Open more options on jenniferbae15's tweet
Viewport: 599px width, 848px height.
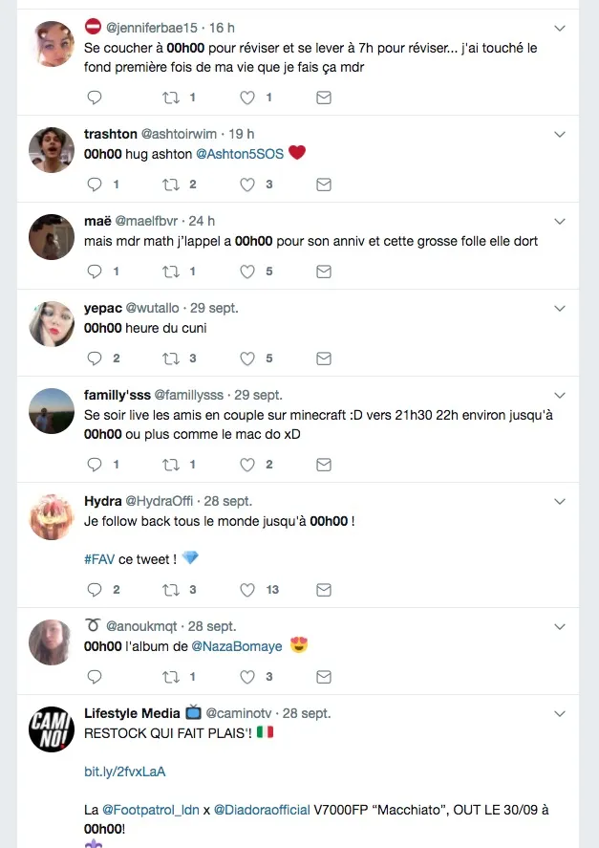[x=561, y=28]
